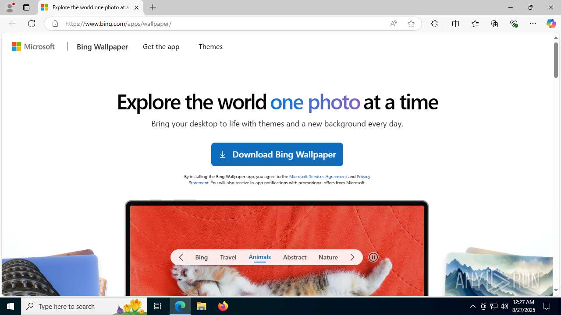The height and width of the screenshot is (315, 561).
Task: Click the scrollbar up arrow
Action: pos(556,38)
